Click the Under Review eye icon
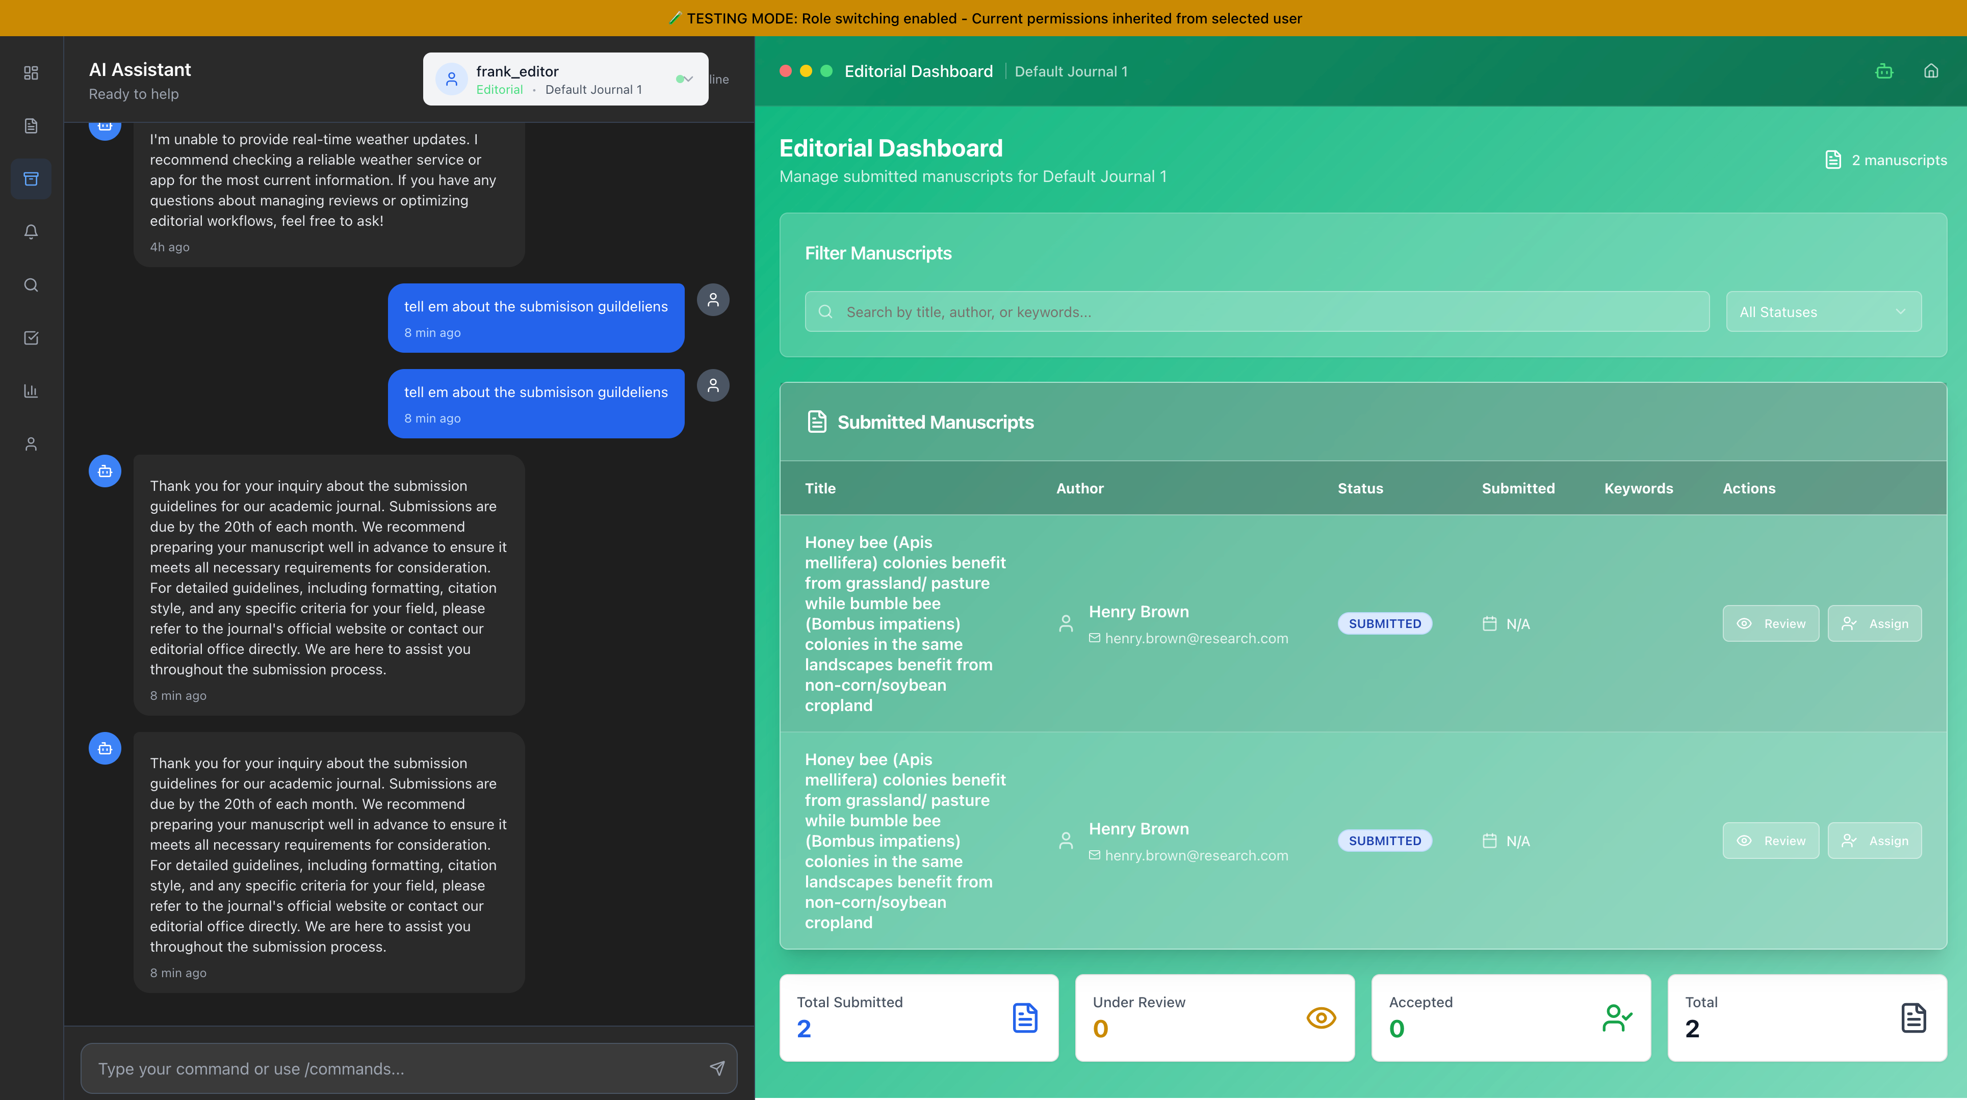The width and height of the screenshot is (1967, 1100). pyautogui.click(x=1321, y=1017)
